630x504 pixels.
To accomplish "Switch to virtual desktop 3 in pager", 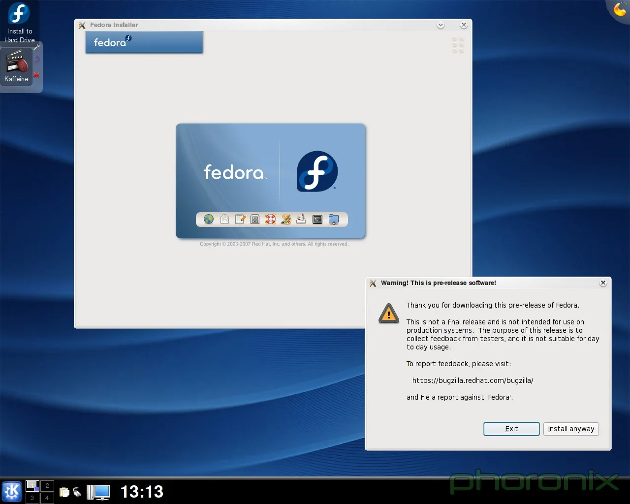I will coord(32,498).
